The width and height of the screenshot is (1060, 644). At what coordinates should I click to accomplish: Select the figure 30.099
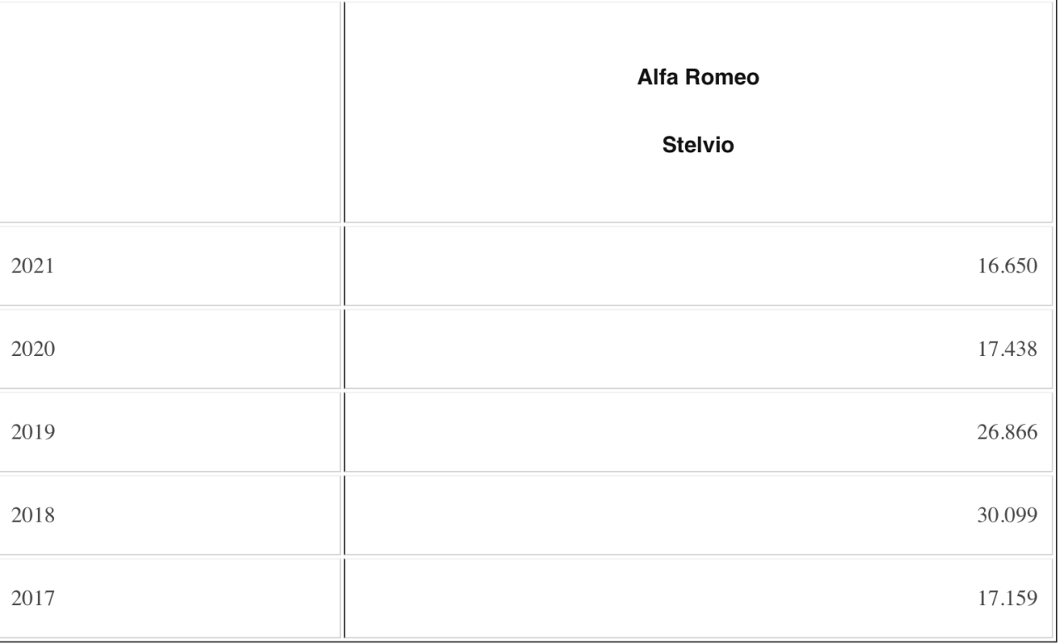point(1008,515)
